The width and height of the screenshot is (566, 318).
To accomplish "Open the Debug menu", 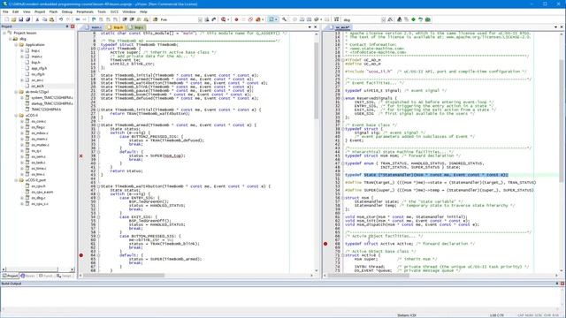I will (67, 11).
